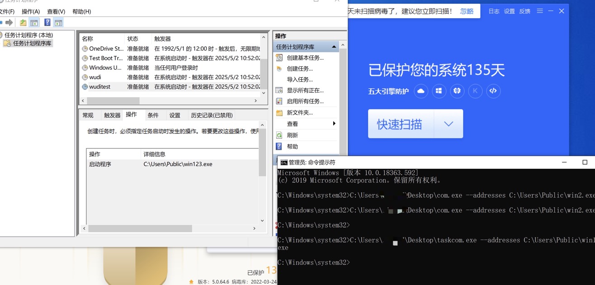Viewport: 595px width, 285px height.
Task: Open the antivirus hamburger menu icon
Action: (x=539, y=11)
